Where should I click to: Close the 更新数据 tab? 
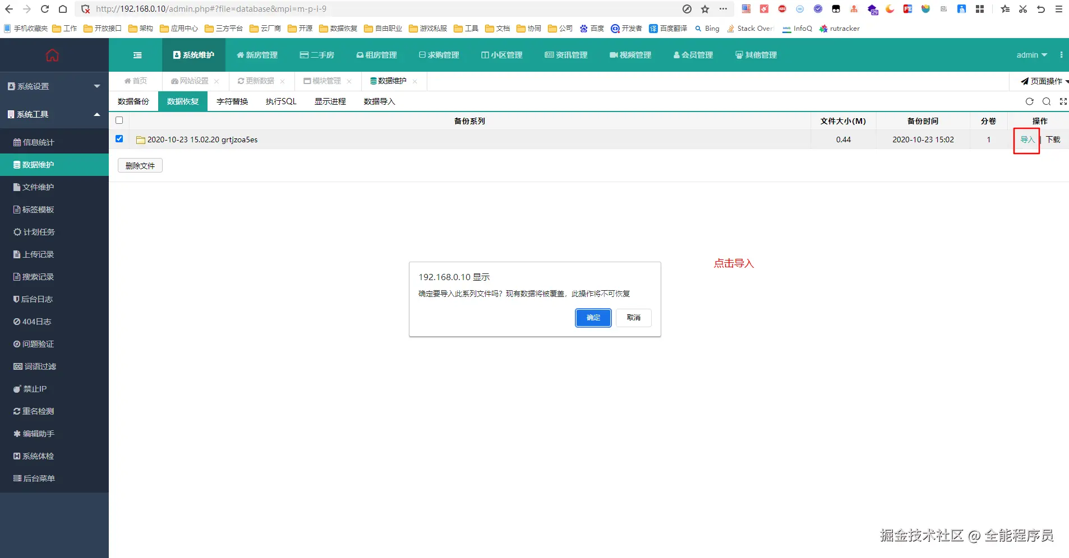282,81
